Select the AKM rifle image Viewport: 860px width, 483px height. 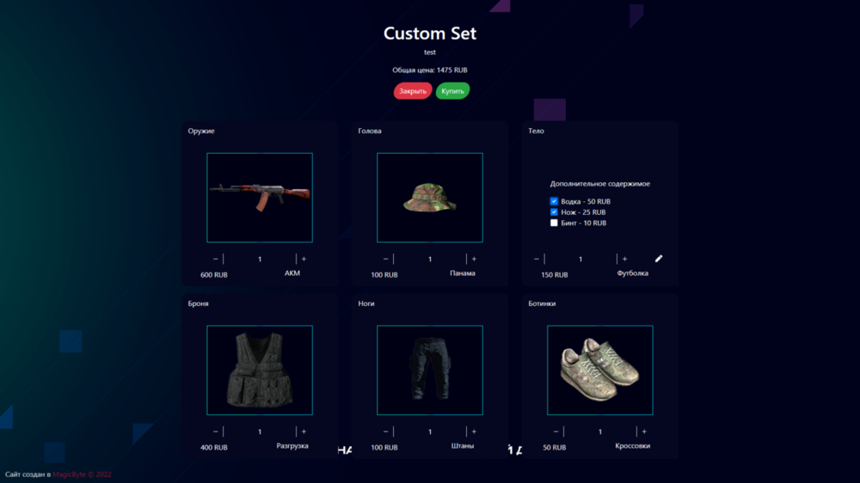260,198
